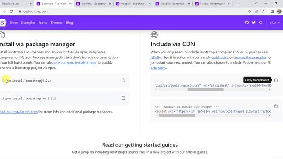Click right arrow of CSS snippet scrollbar
This screenshot has width=283, height=159.
pos(269,90)
